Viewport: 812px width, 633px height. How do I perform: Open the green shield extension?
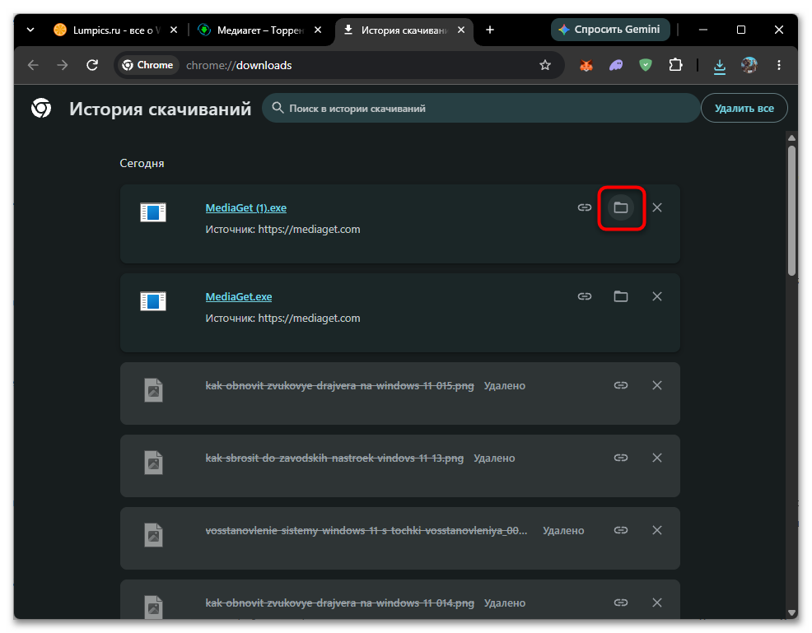pyautogui.click(x=646, y=65)
